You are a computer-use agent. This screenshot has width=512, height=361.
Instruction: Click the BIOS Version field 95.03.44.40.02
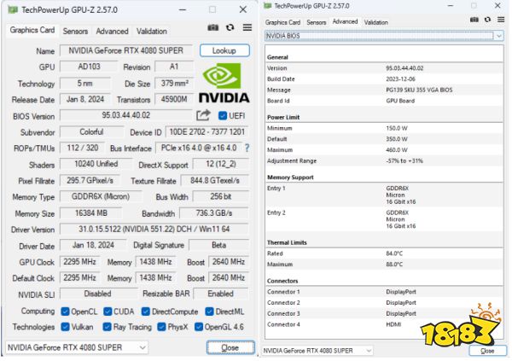[x=125, y=115]
